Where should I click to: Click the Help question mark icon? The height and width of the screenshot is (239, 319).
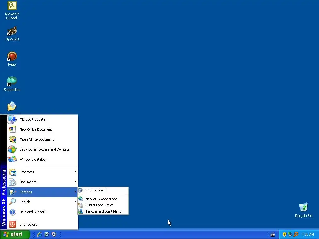click(12, 212)
